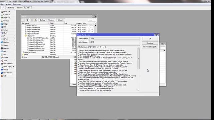Expand the Routing submenu in sidebar

click(14, 42)
